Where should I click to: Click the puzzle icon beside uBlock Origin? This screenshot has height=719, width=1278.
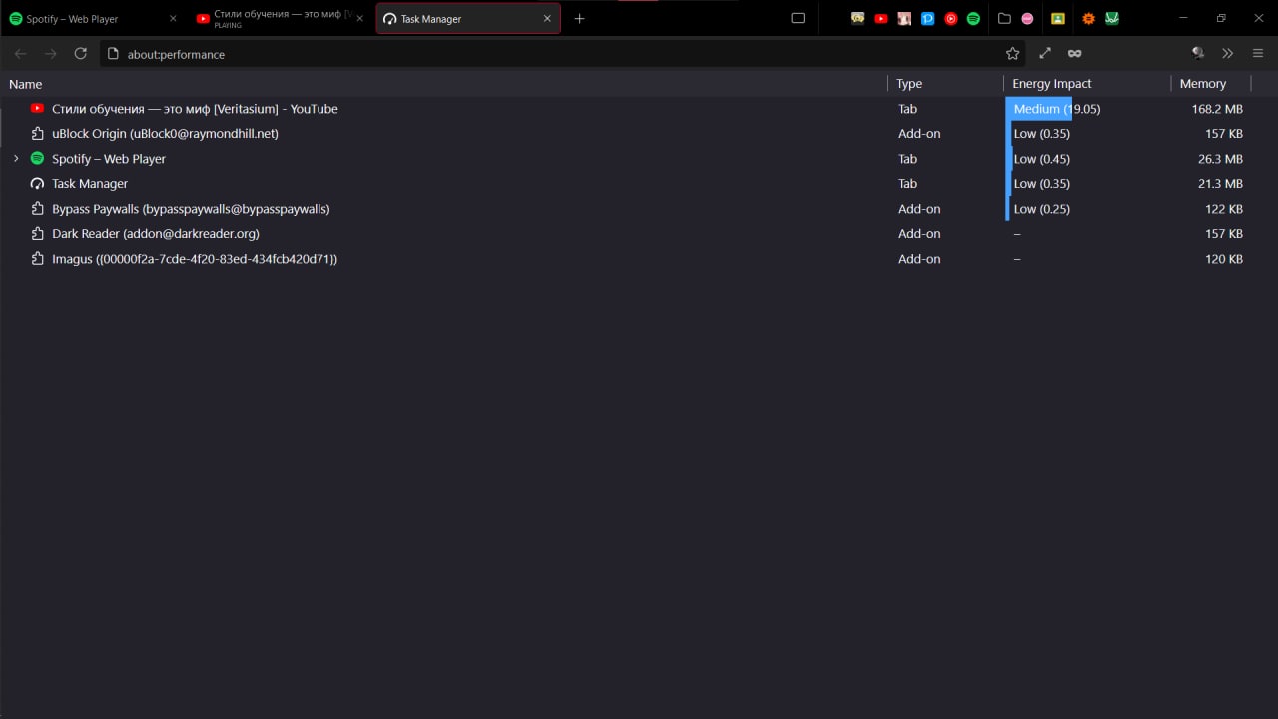point(37,134)
